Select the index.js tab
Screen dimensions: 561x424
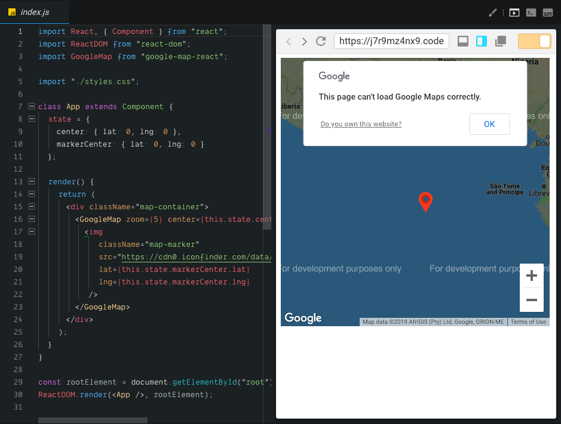34,11
